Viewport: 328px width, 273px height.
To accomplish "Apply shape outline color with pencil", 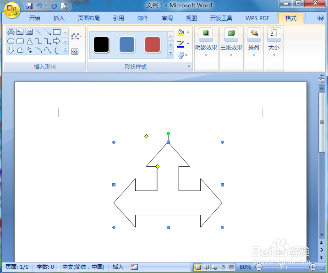I will point(180,44).
